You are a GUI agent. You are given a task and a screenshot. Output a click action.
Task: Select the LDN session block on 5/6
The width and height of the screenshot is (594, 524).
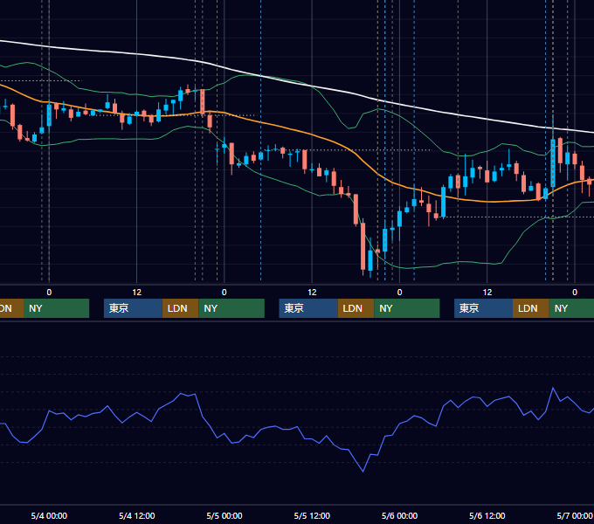click(x=531, y=308)
